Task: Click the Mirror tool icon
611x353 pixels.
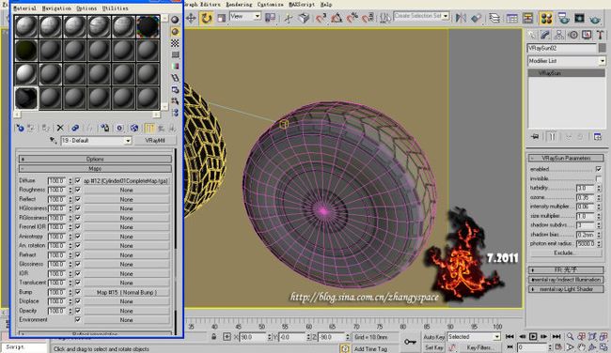Action: 461,18
